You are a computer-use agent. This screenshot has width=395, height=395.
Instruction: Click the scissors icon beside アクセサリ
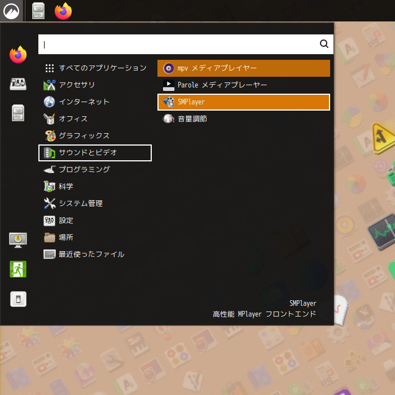(x=50, y=85)
